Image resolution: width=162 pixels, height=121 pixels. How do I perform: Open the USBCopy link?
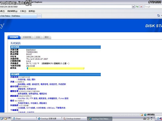[x=51, y=108]
